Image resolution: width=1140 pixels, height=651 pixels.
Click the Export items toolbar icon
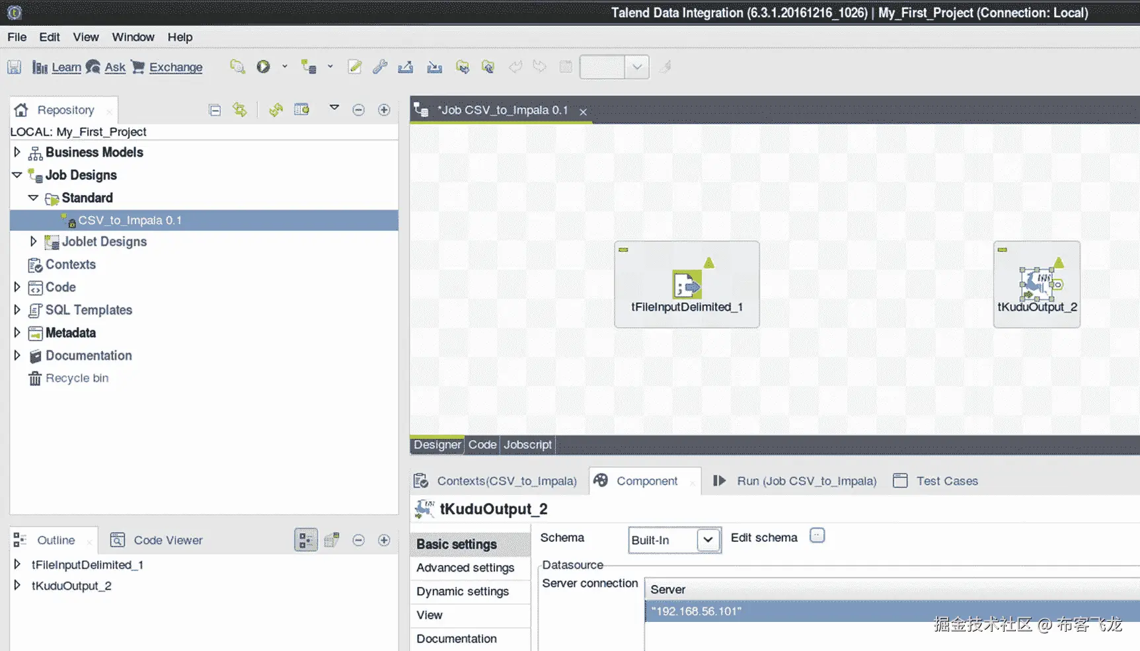pos(406,66)
